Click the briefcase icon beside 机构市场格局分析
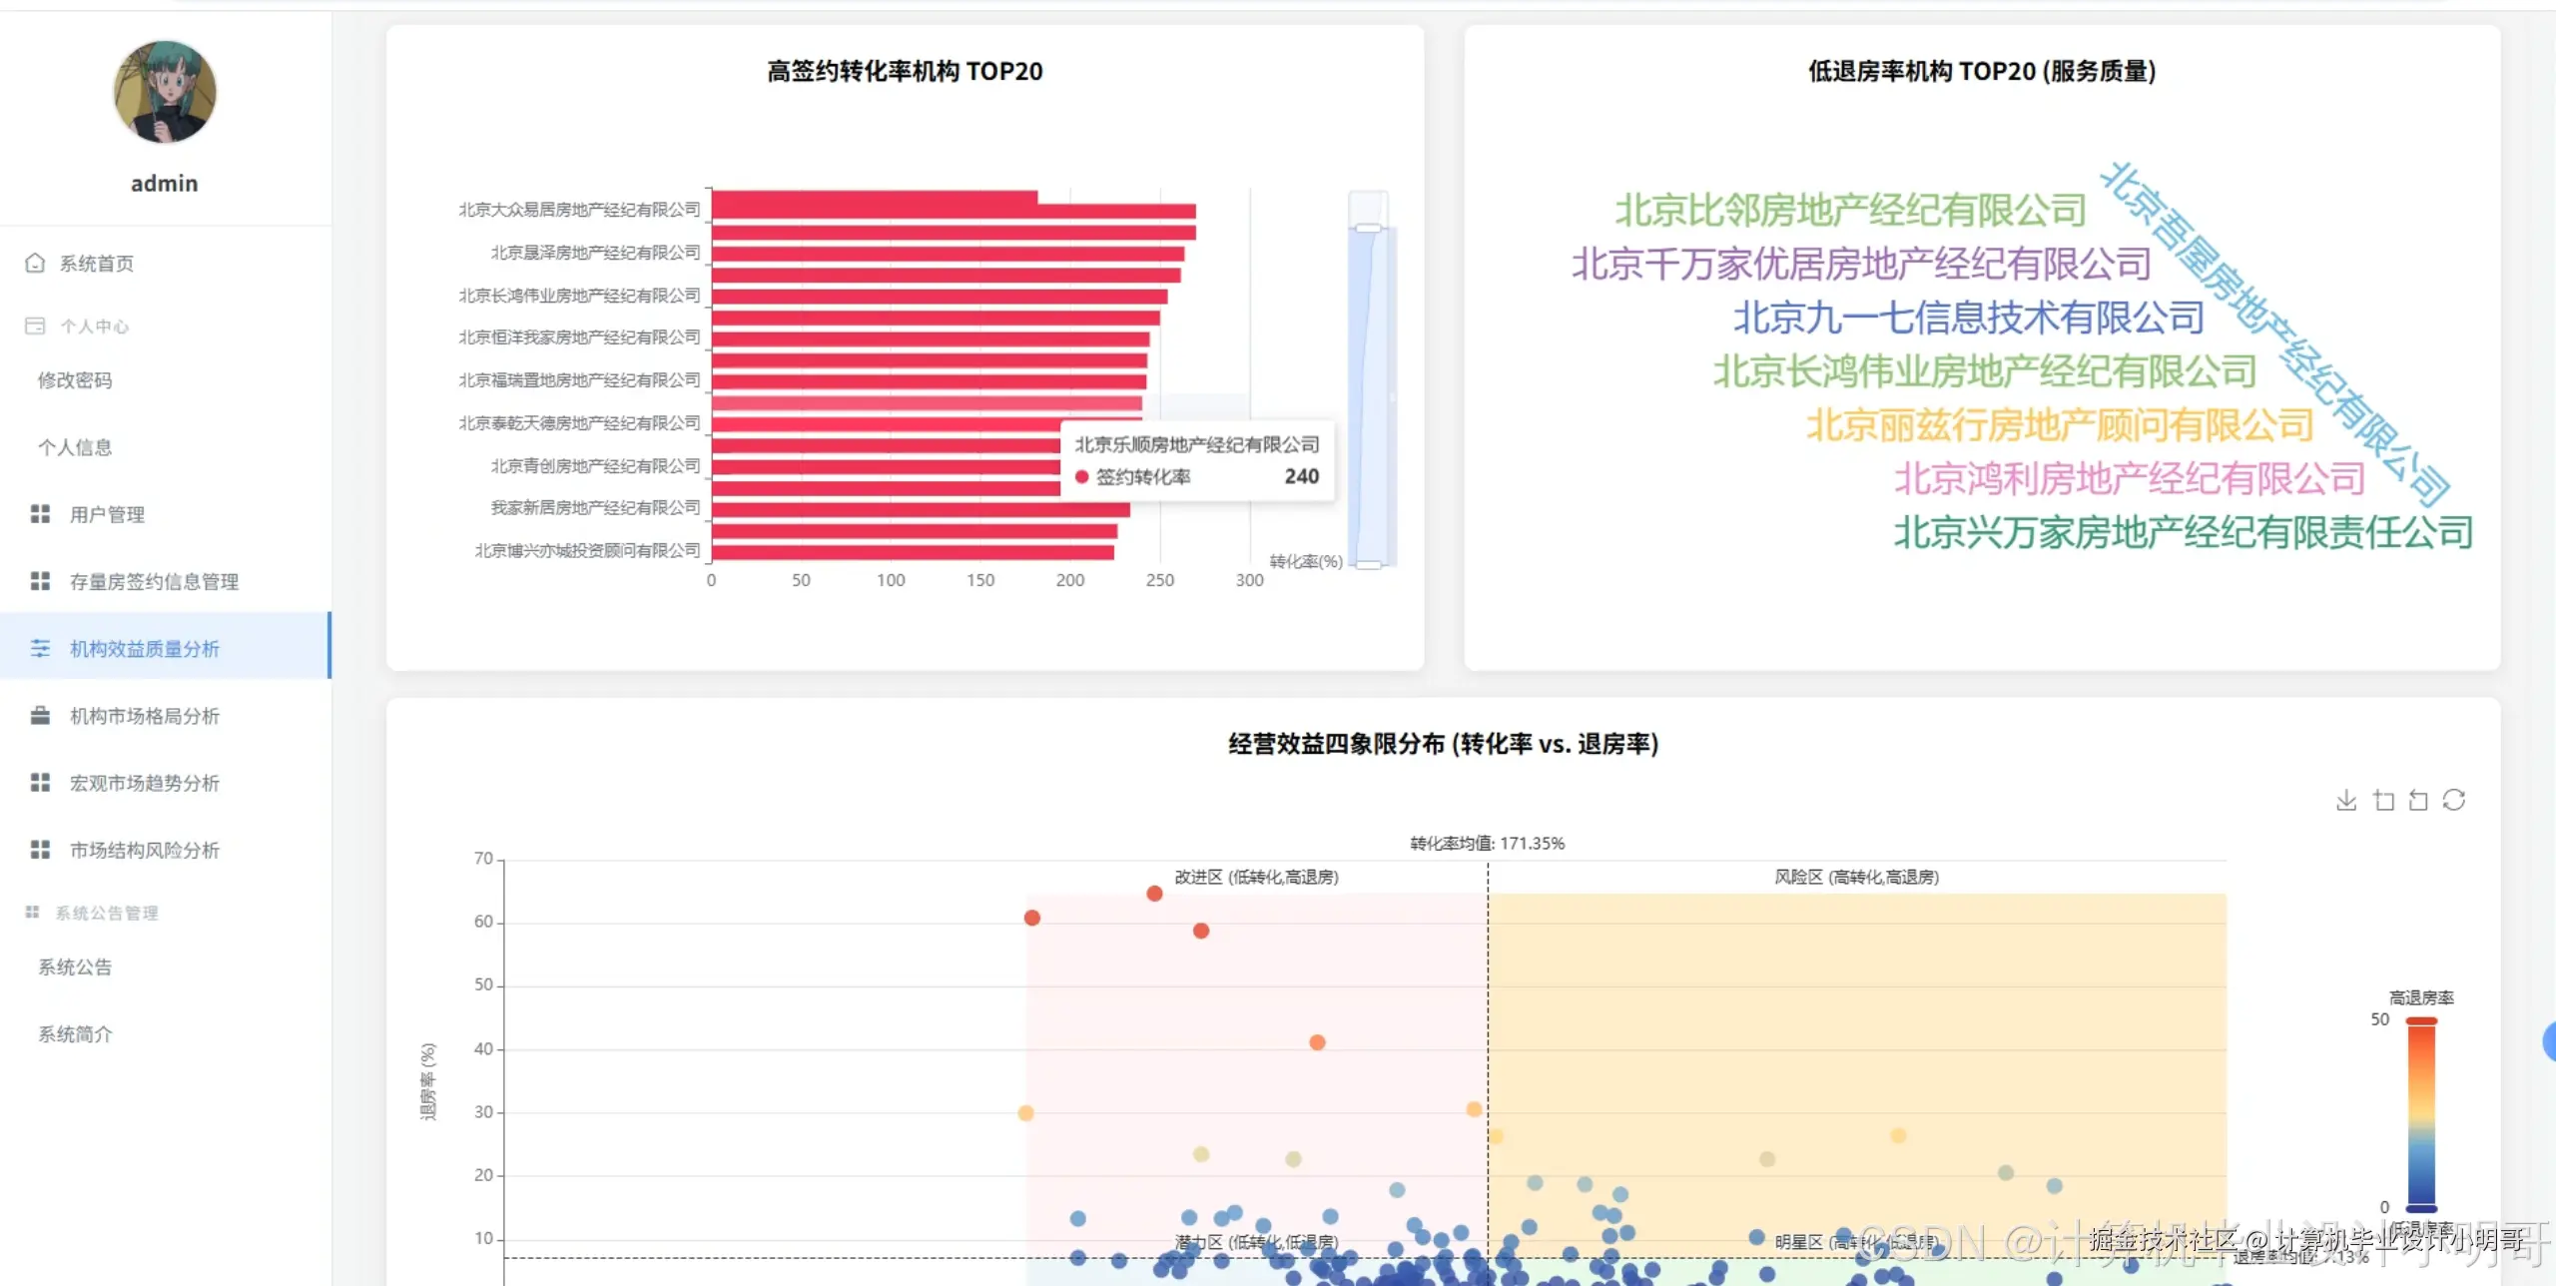 click(40, 716)
